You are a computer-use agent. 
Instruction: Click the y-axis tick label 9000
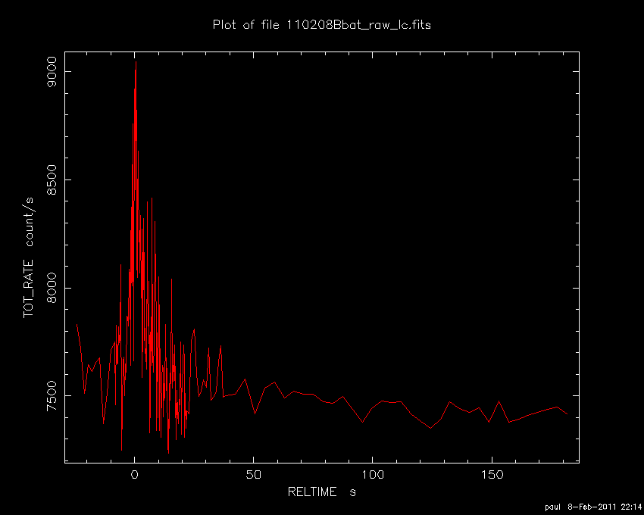pos(52,71)
